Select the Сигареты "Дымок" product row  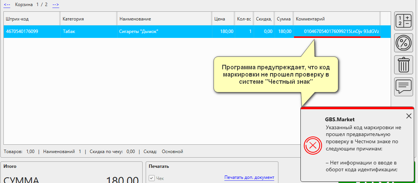point(164,31)
